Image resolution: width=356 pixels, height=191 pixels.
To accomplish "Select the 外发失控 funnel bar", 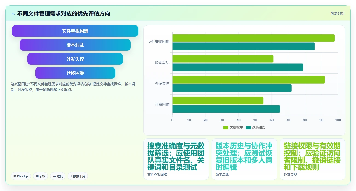I will (75, 59).
